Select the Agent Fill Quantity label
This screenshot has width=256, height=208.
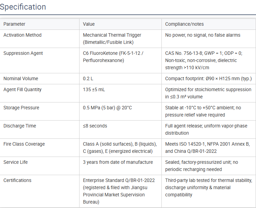pos(22,89)
